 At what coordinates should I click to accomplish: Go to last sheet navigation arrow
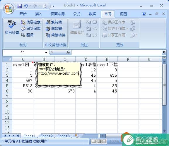point(18,136)
